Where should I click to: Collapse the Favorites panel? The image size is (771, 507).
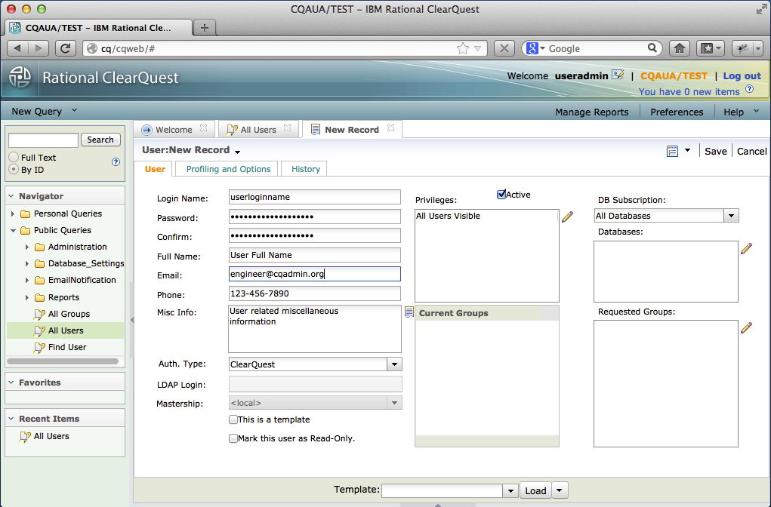click(x=11, y=383)
